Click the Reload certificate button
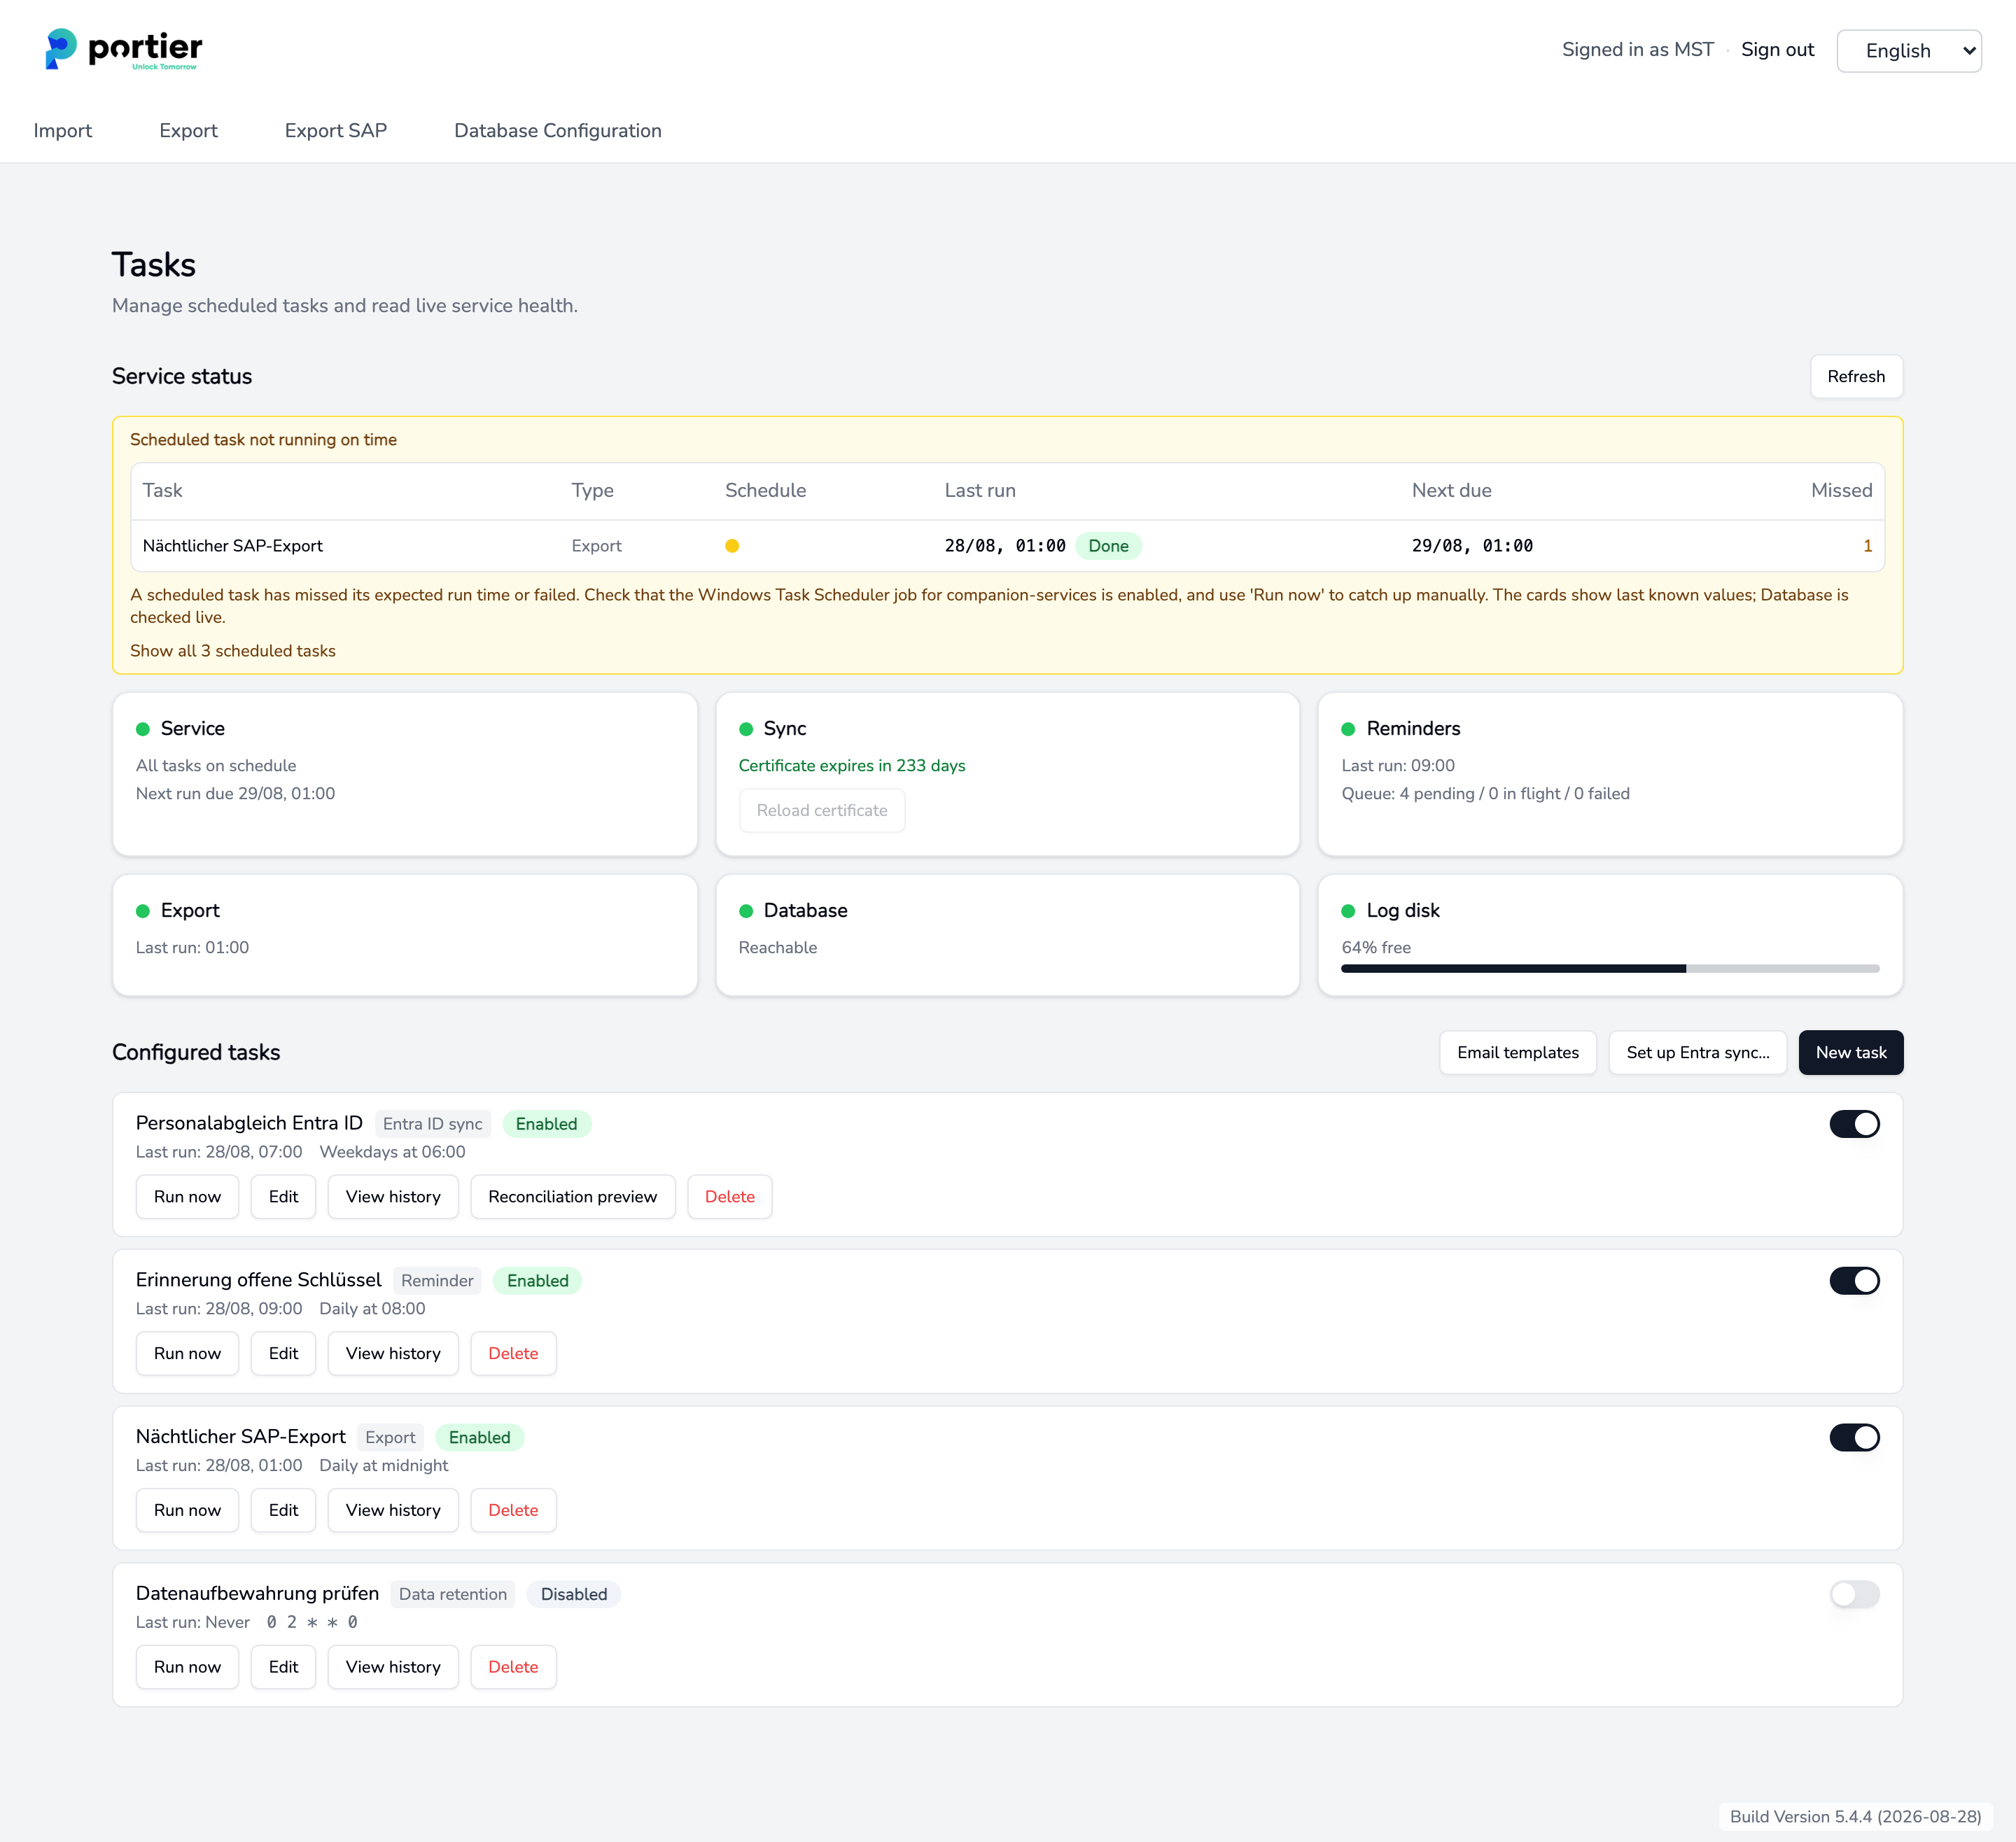2016x1842 pixels. coord(822,811)
